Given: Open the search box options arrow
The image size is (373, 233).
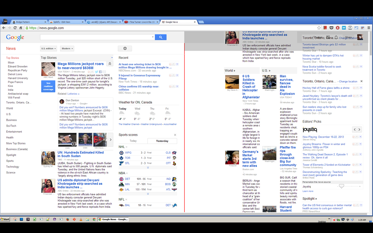Looking at the screenshot, I should (153, 37).
